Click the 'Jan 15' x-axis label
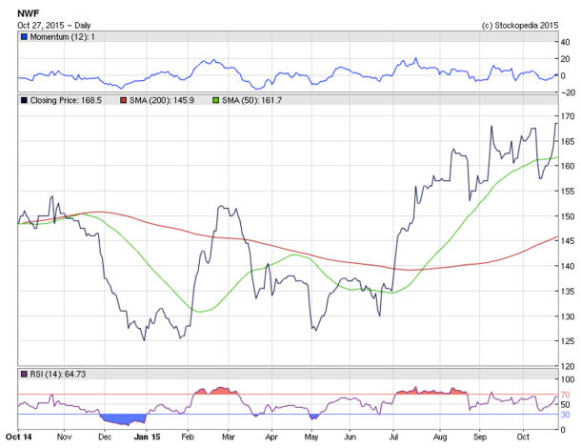 [x=147, y=437]
